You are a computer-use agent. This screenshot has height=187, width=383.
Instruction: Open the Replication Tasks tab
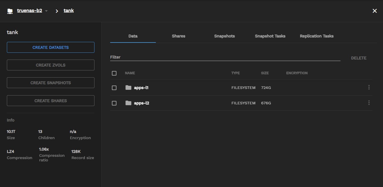317,36
